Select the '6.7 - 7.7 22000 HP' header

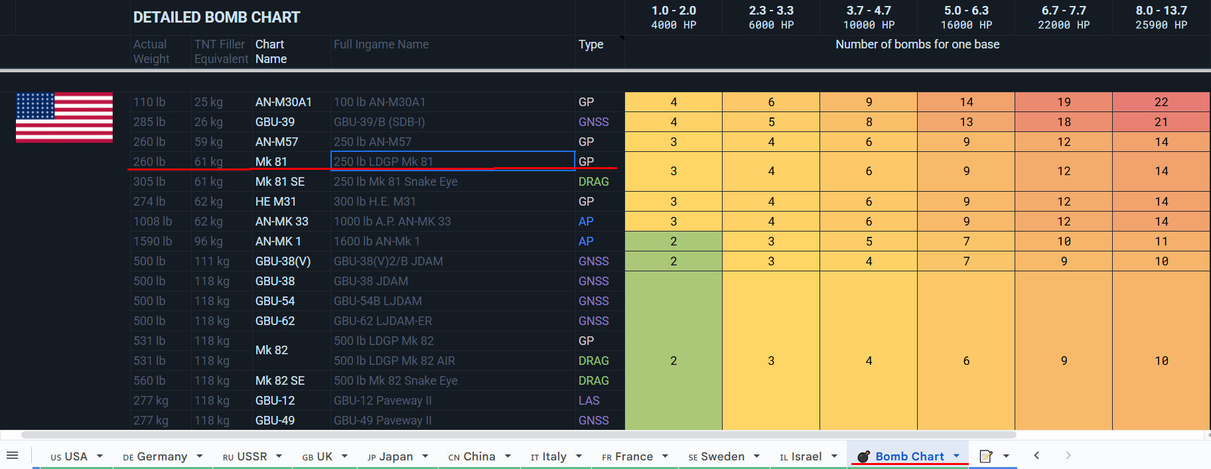pyautogui.click(x=1064, y=18)
